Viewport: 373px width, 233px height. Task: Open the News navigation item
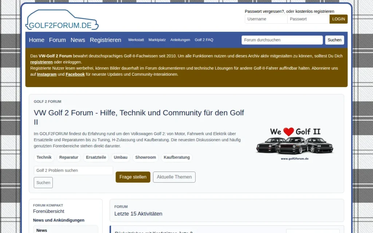(78, 40)
